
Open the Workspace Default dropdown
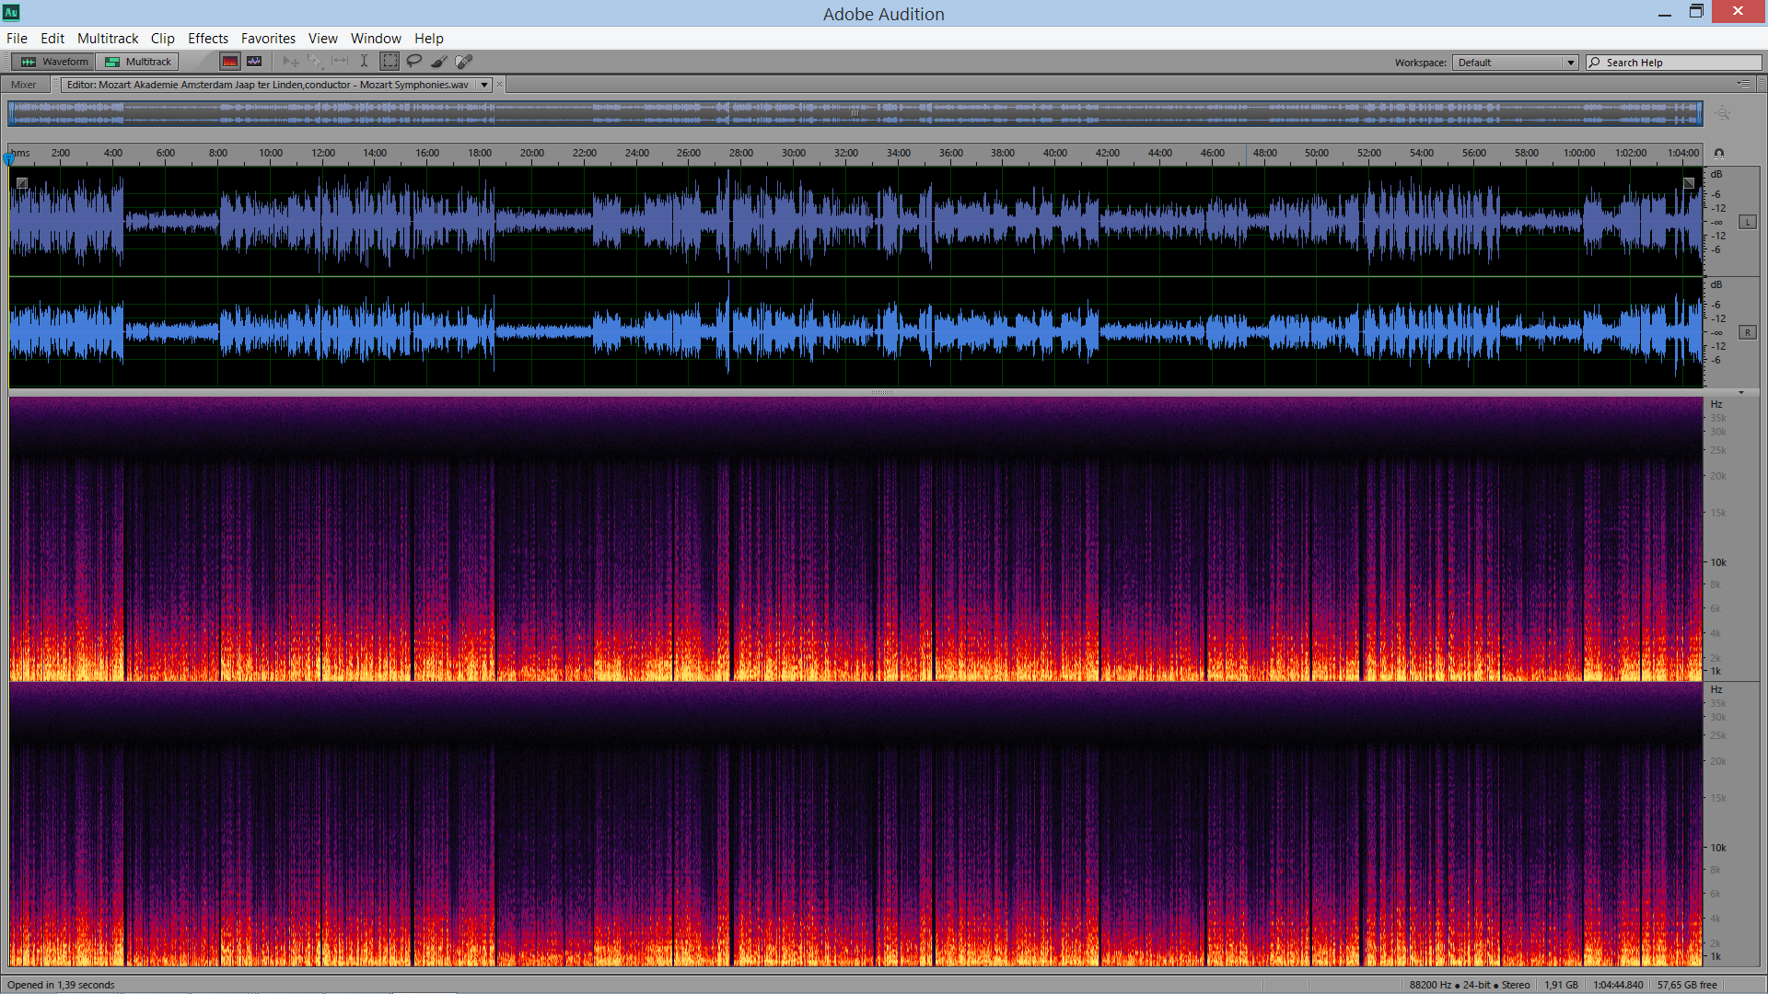tap(1515, 63)
